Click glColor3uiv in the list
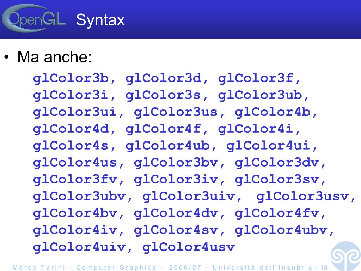The height and width of the screenshot is (271, 361). click(x=189, y=197)
